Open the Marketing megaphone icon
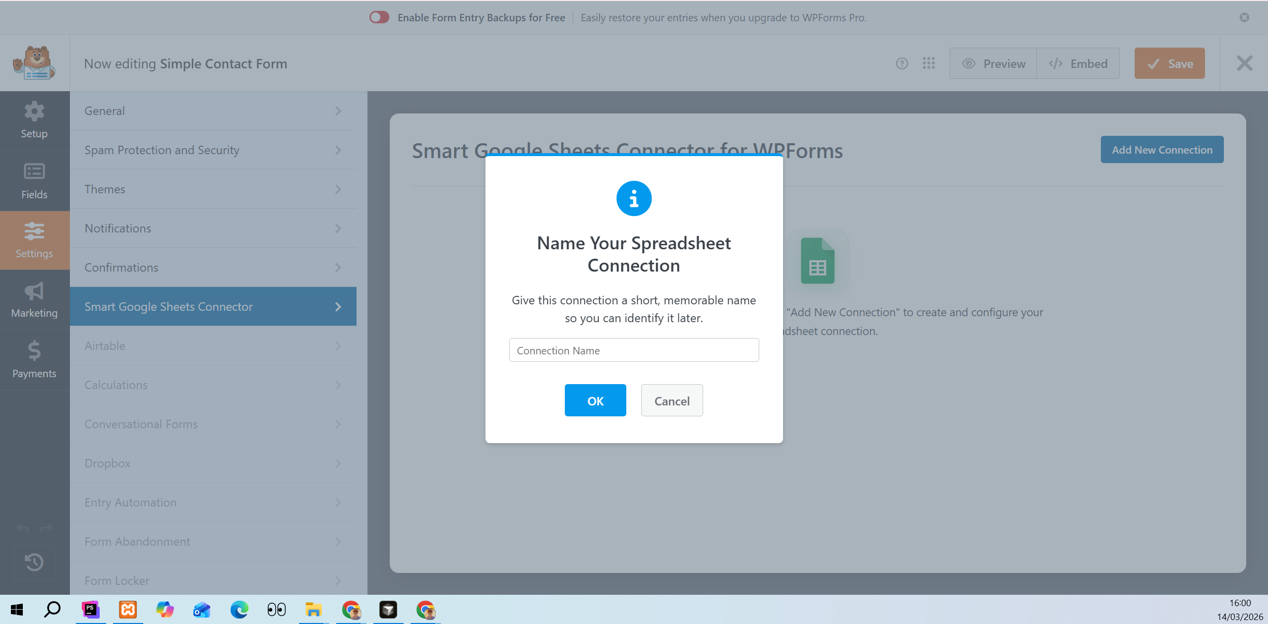Screen dimensions: 1268x624 34,291
